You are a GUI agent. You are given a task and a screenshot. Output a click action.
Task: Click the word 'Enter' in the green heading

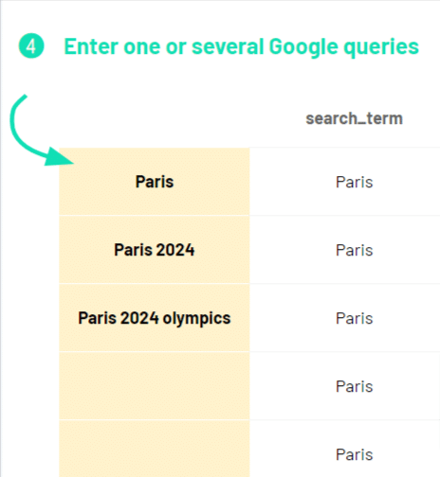click(91, 46)
